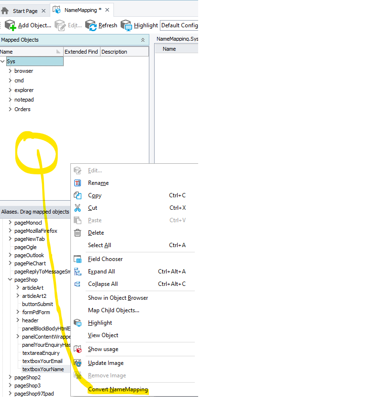Select the buttonSubmit alias
The height and width of the screenshot is (397, 381).
[x=37, y=304]
